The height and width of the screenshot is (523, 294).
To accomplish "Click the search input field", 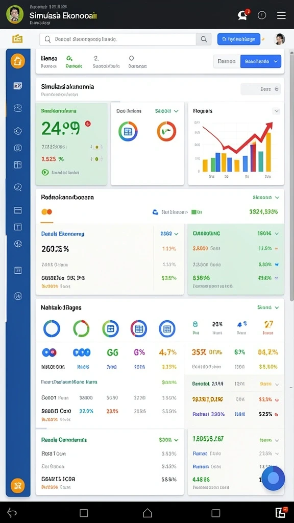I will click(118, 39).
